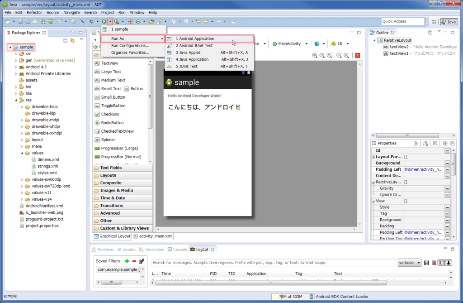Select AndroidManifest.xml in Package Explorer

(41, 206)
